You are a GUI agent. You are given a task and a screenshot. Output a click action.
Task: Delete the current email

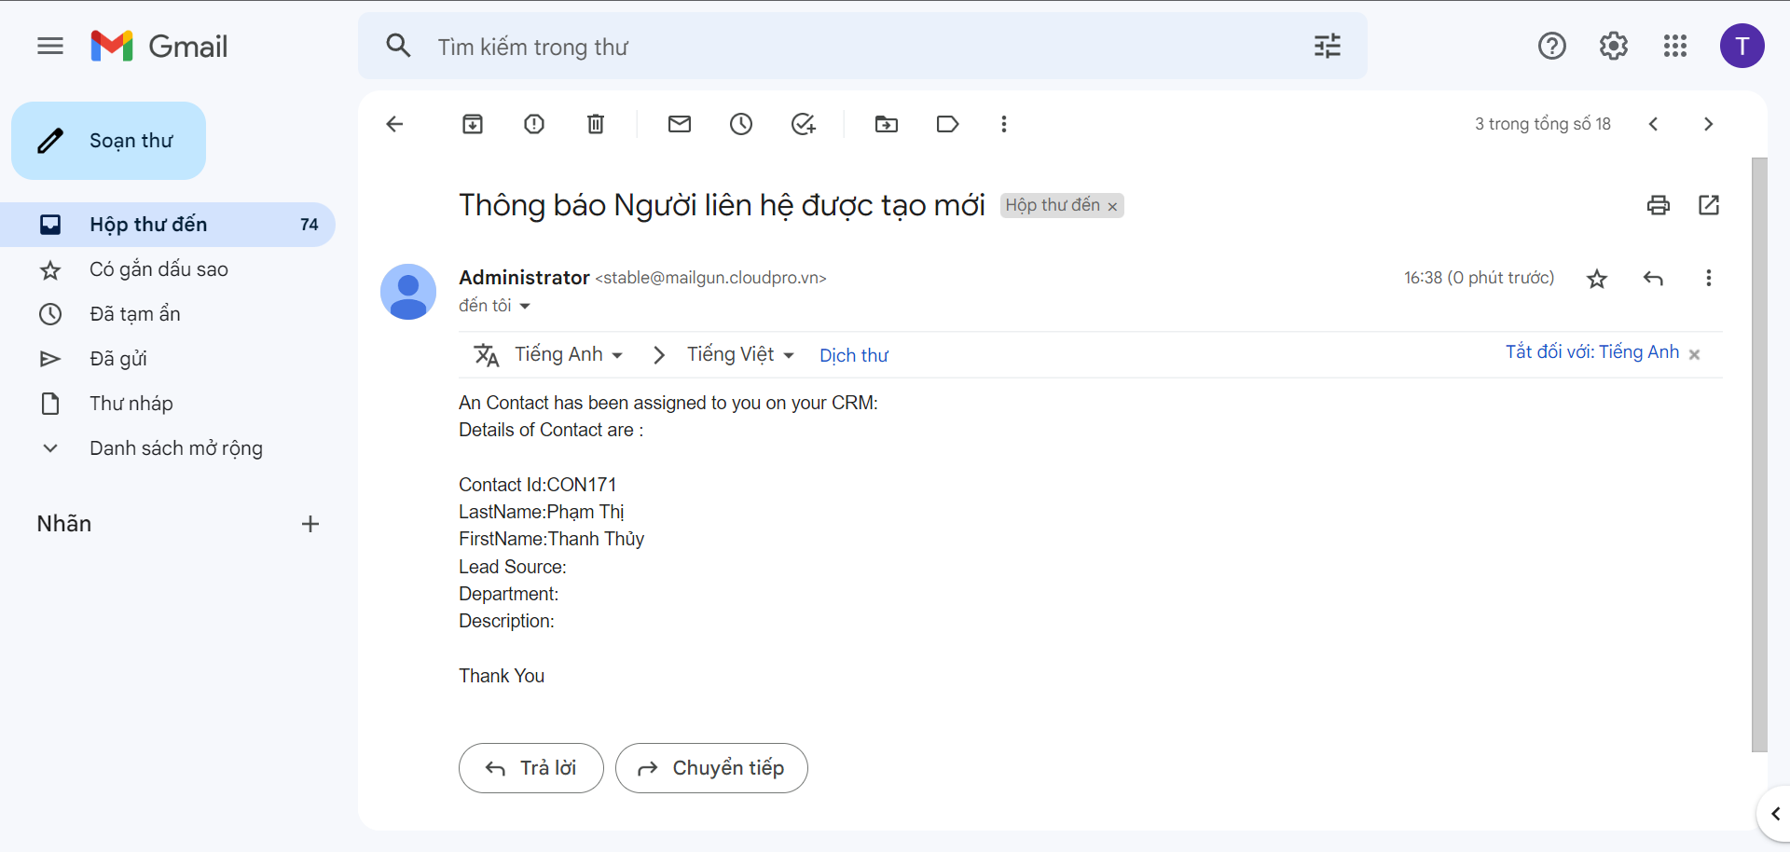595,124
